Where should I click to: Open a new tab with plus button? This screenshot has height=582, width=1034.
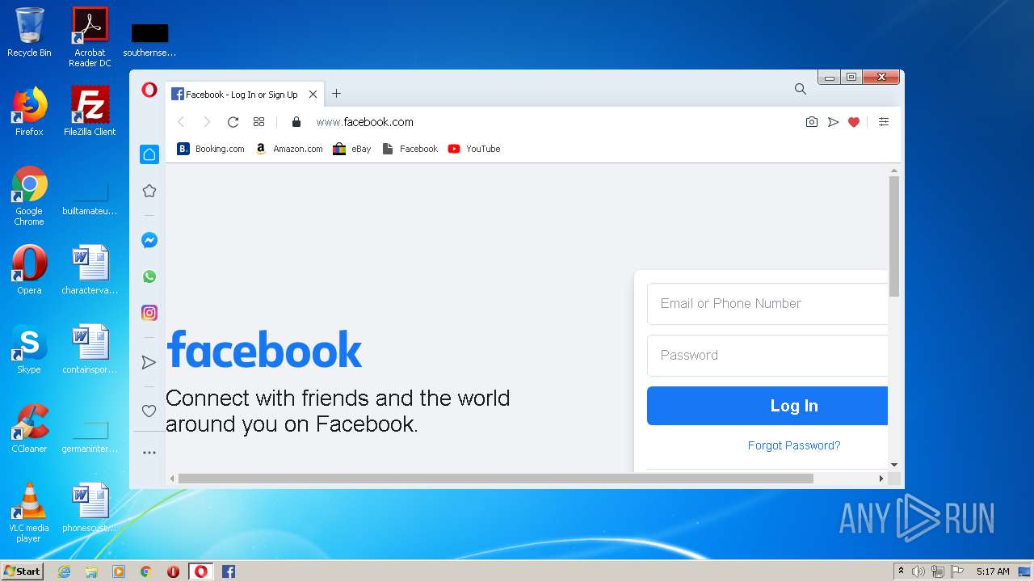(x=337, y=94)
